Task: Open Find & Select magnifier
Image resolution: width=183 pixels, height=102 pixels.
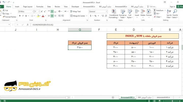Action: click(x=175, y=14)
